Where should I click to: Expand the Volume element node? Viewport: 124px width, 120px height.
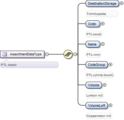tap(104, 85)
